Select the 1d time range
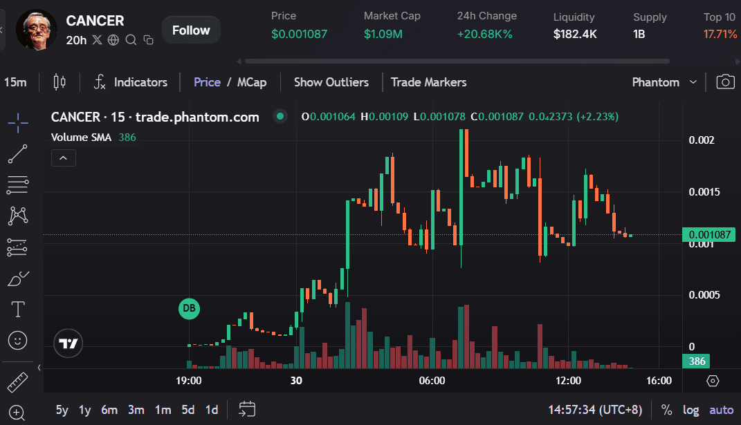Viewport: 741px width, 425px height. [x=211, y=409]
